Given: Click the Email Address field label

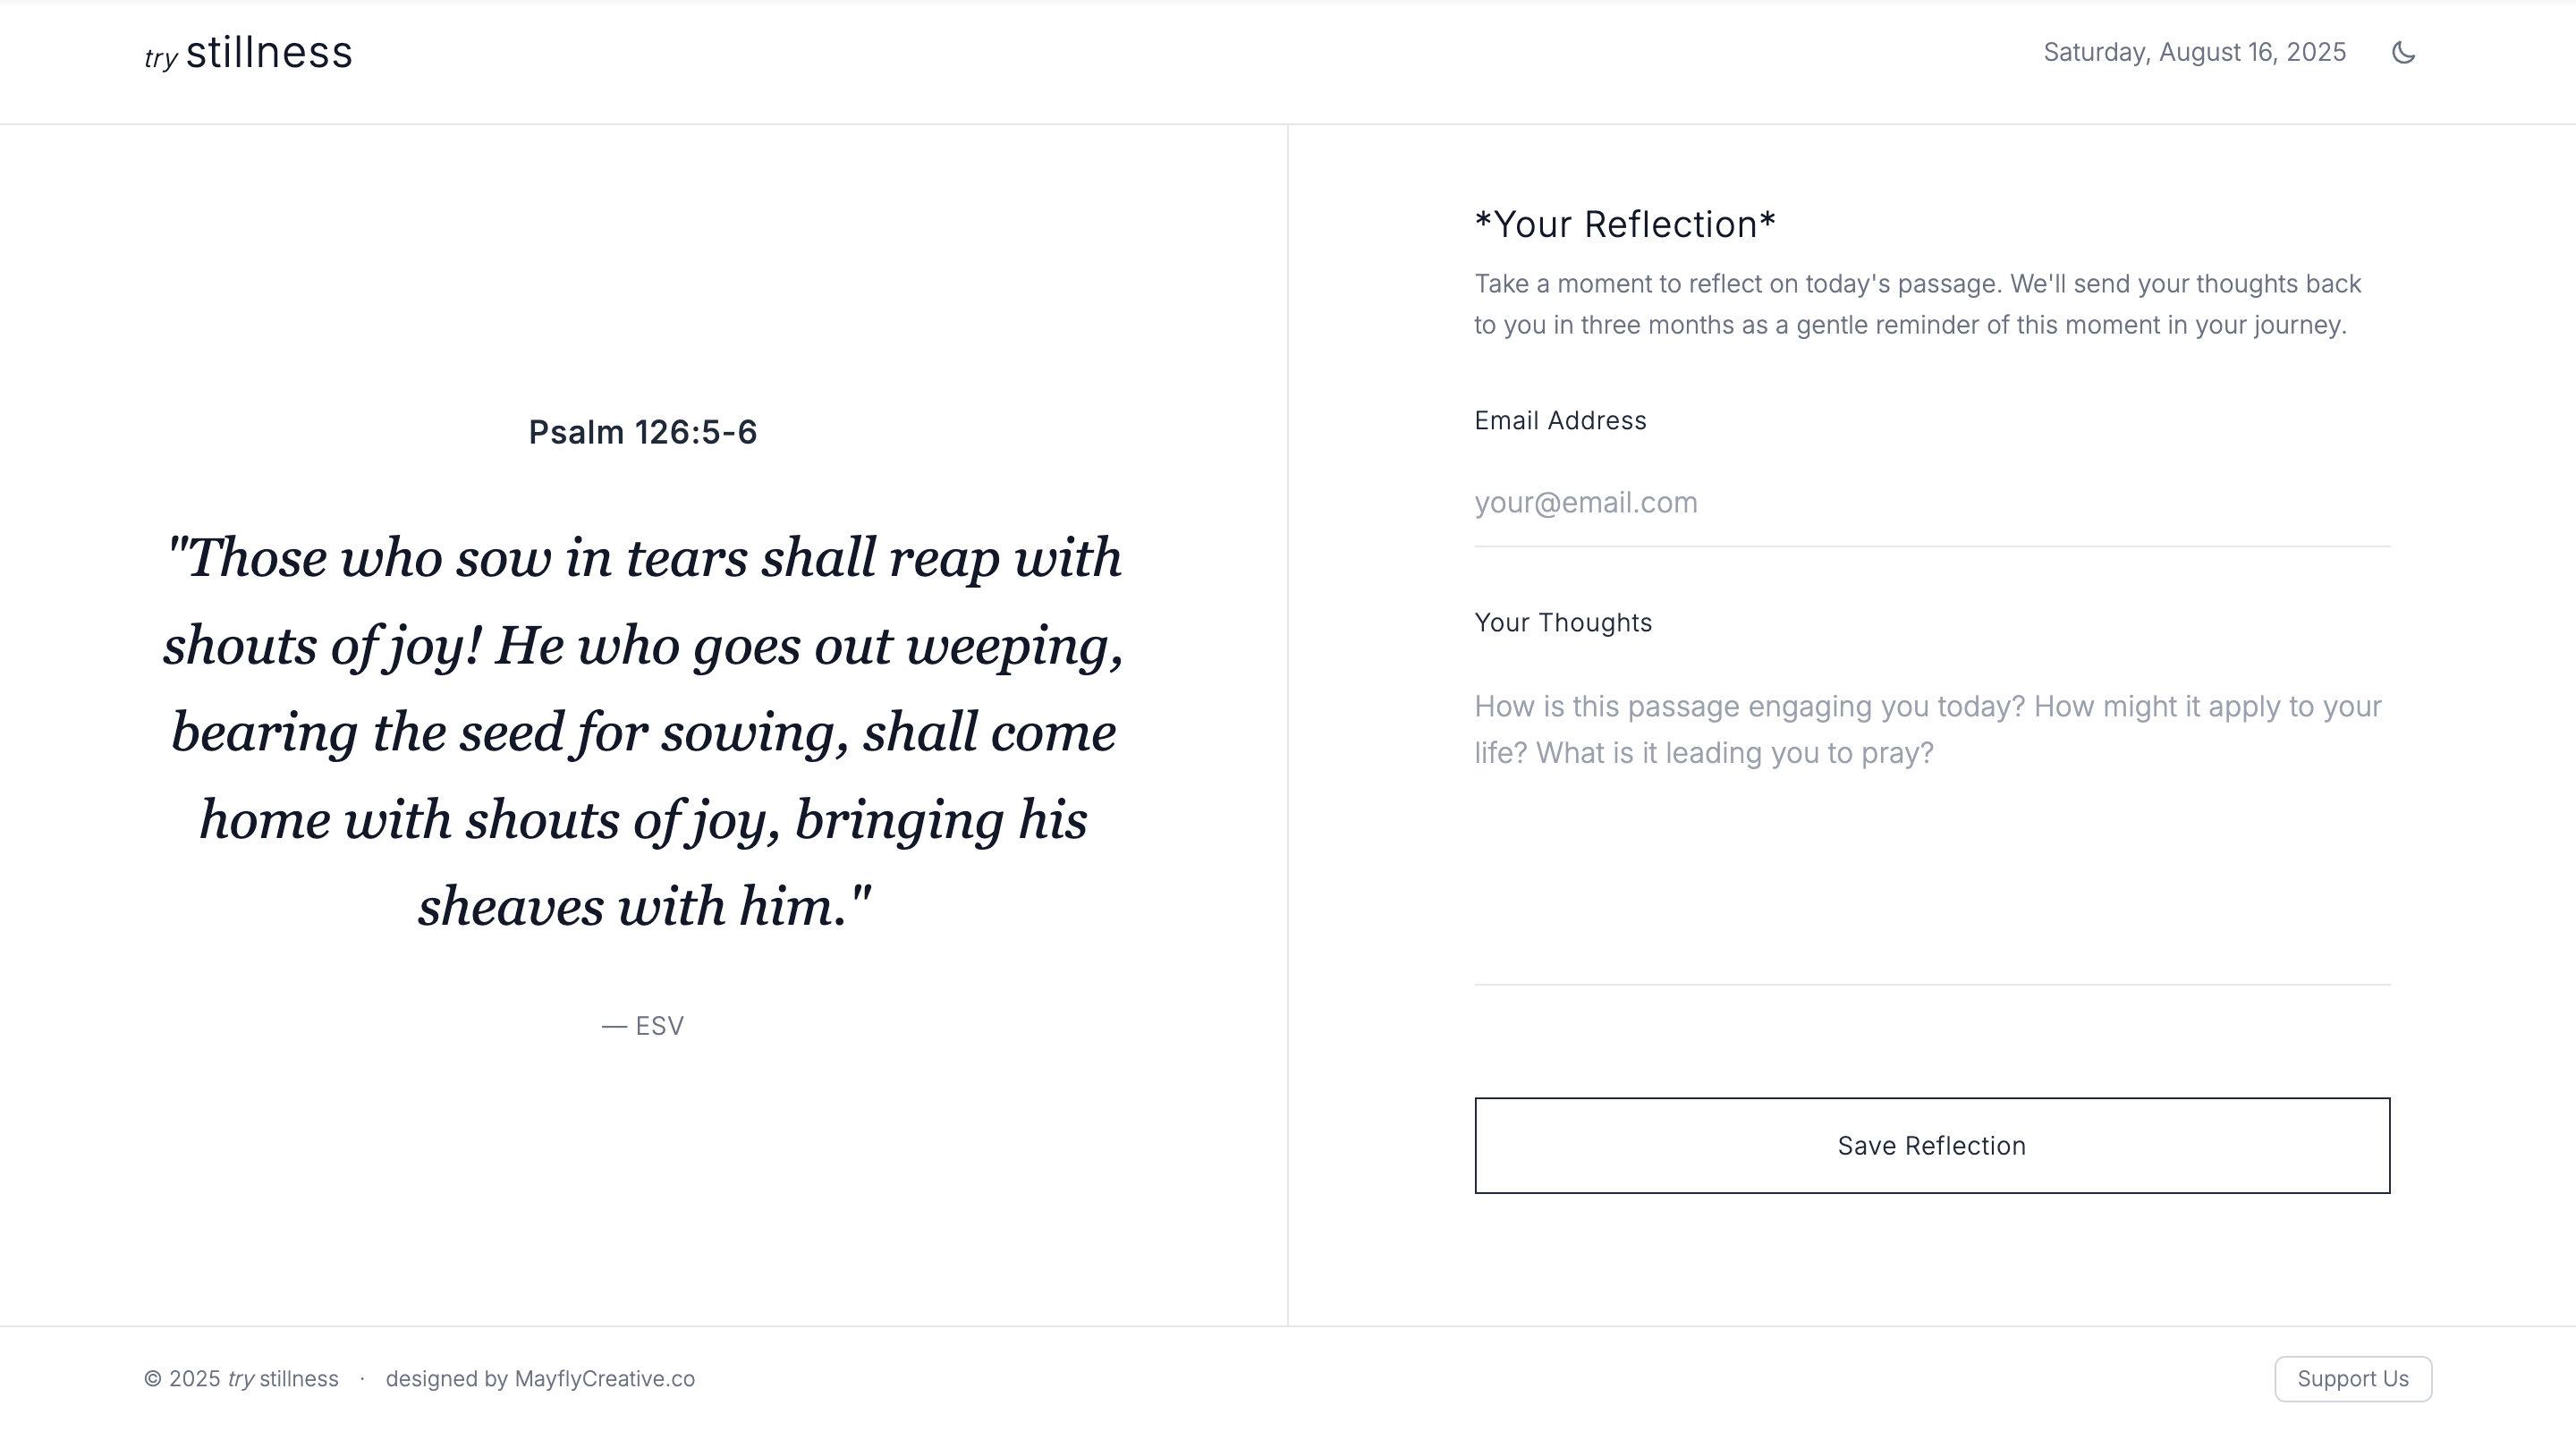Looking at the screenshot, I should [1560, 421].
